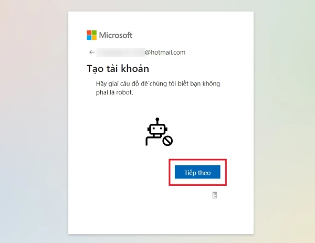Click the small glyph icon below Tiếp theo
The width and height of the screenshot is (315, 243).
(215, 195)
